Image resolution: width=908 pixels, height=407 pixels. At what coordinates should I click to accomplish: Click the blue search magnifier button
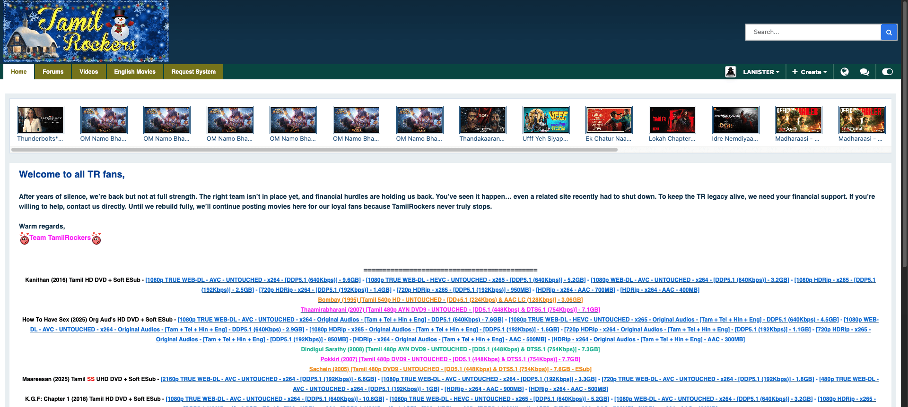tap(889, 32)
